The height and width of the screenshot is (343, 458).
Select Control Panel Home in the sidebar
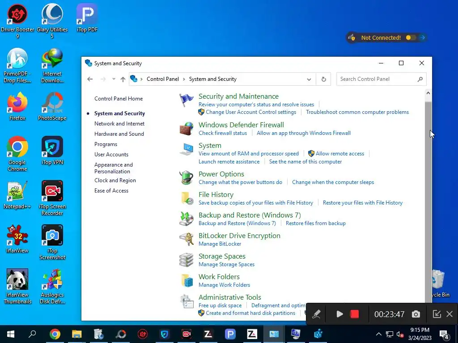tap(119, 99)
